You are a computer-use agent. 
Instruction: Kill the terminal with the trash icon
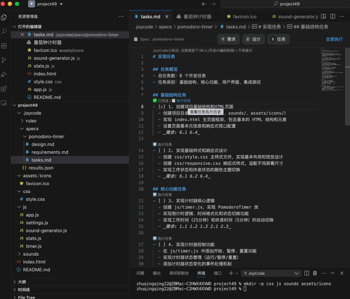315,273
